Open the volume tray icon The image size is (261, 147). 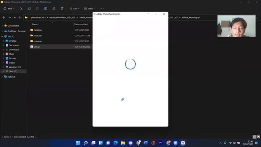click(x=234, y=143)
